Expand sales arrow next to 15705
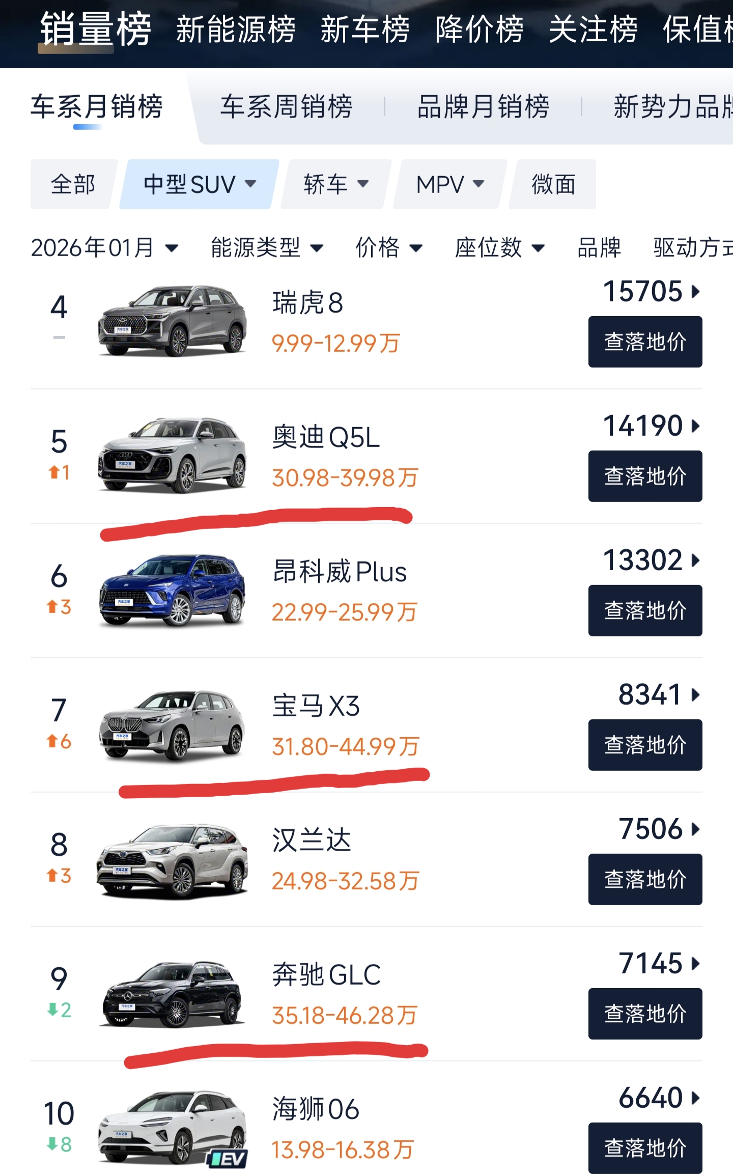 pos(696,292)
